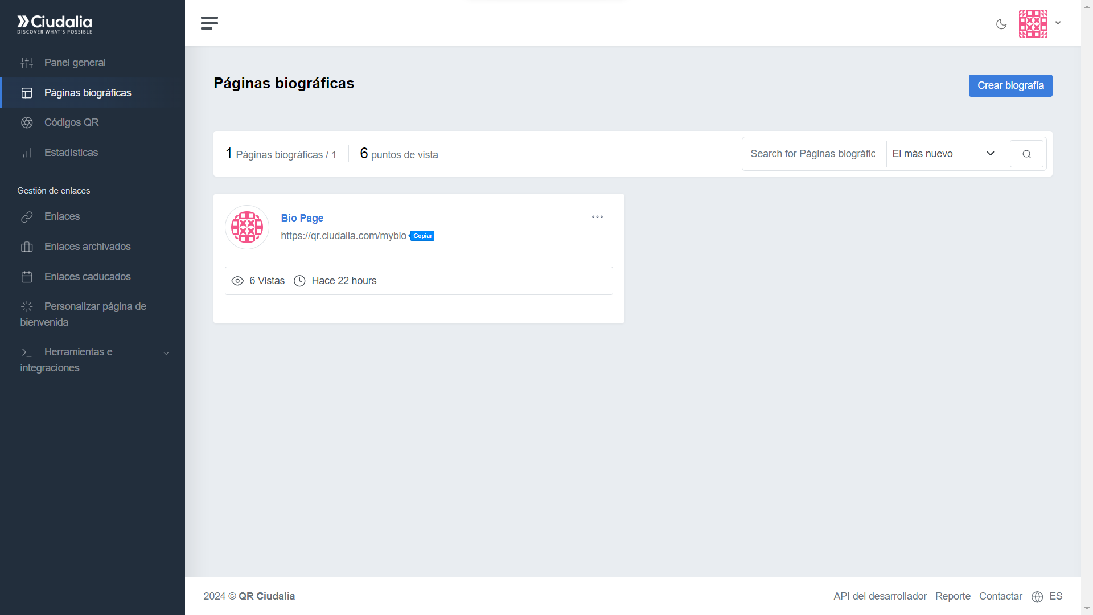Click the search magnifier button
This screenshot has height=615, width=1093.
point(1026,154)
